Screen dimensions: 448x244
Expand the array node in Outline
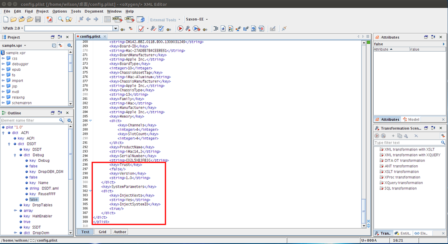[x=15, y=211]
